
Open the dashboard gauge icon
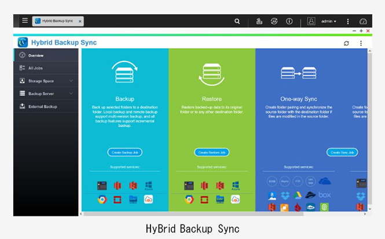point(363,21)
